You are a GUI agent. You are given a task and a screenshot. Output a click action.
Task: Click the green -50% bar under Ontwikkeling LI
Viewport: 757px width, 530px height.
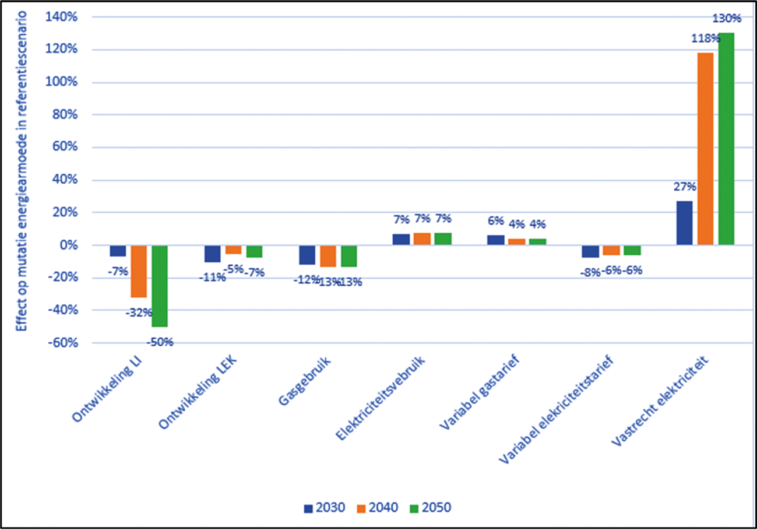tap(159, 286)
